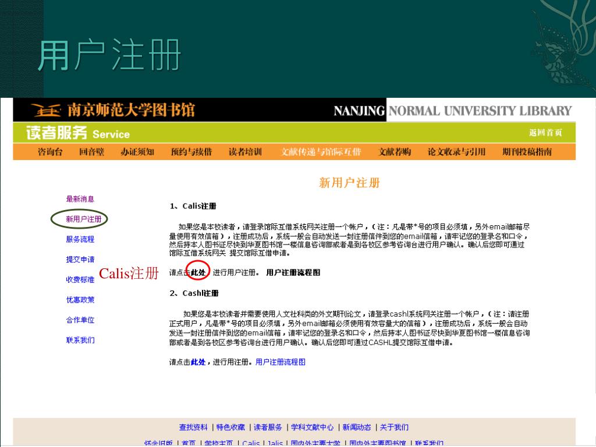Open the 期刊投稿指南 menu item
The image size is (596, 447).
click(527, 152)
